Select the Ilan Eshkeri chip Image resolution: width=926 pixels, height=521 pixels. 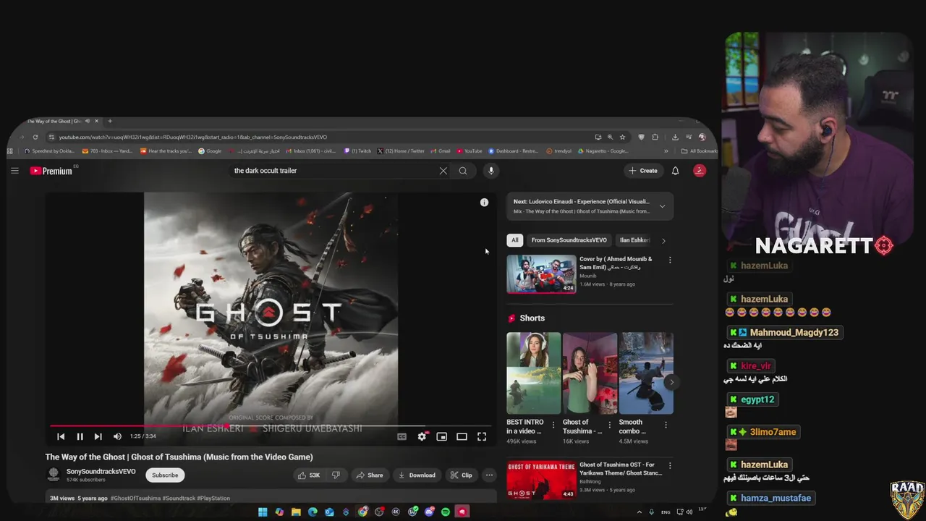click(x=634, y=240)
